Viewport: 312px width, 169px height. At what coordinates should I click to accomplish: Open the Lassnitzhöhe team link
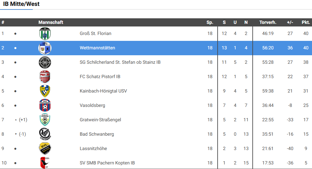point(93,149)
